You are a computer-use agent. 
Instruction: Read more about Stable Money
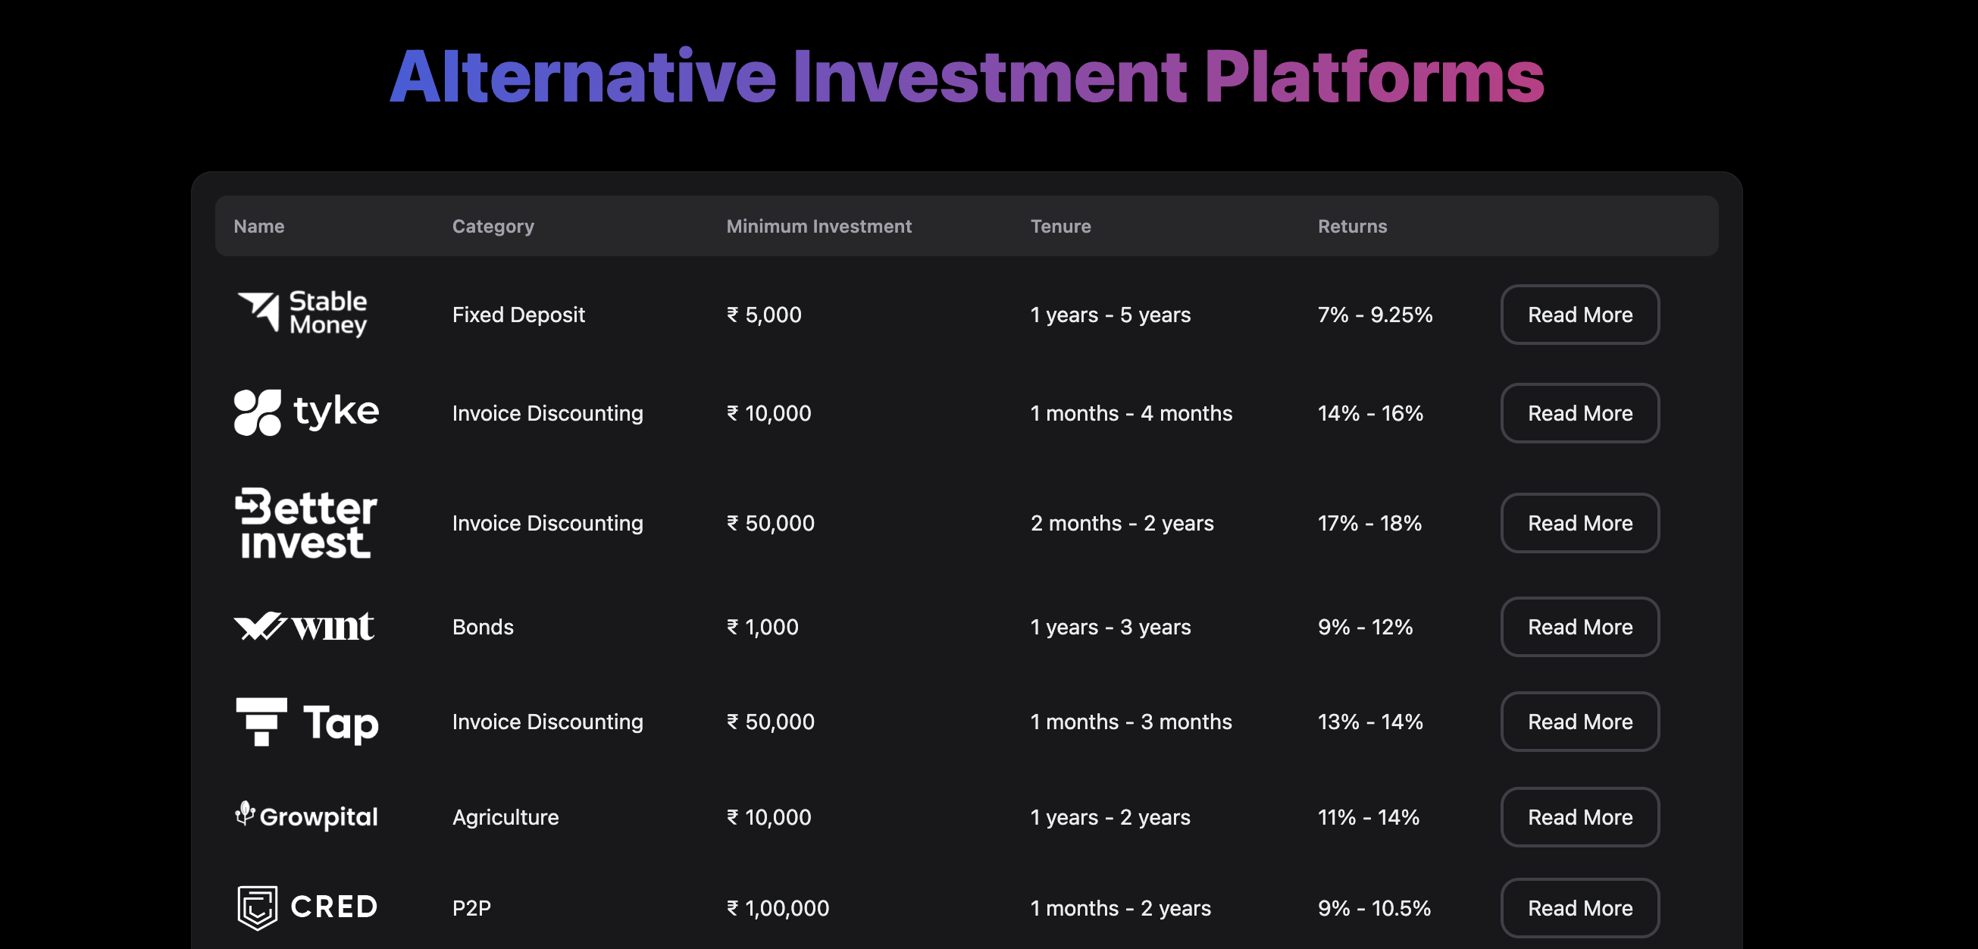pos(1579,315)
